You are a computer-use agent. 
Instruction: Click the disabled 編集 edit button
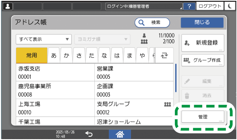tap(203, 82)
